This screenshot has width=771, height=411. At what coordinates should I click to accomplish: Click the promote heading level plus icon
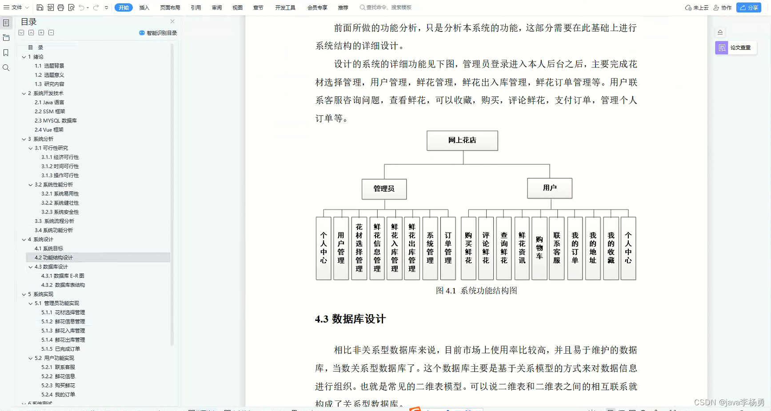41,32
